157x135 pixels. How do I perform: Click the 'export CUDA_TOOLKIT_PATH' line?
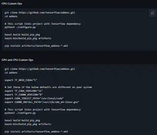coord(34,98)
